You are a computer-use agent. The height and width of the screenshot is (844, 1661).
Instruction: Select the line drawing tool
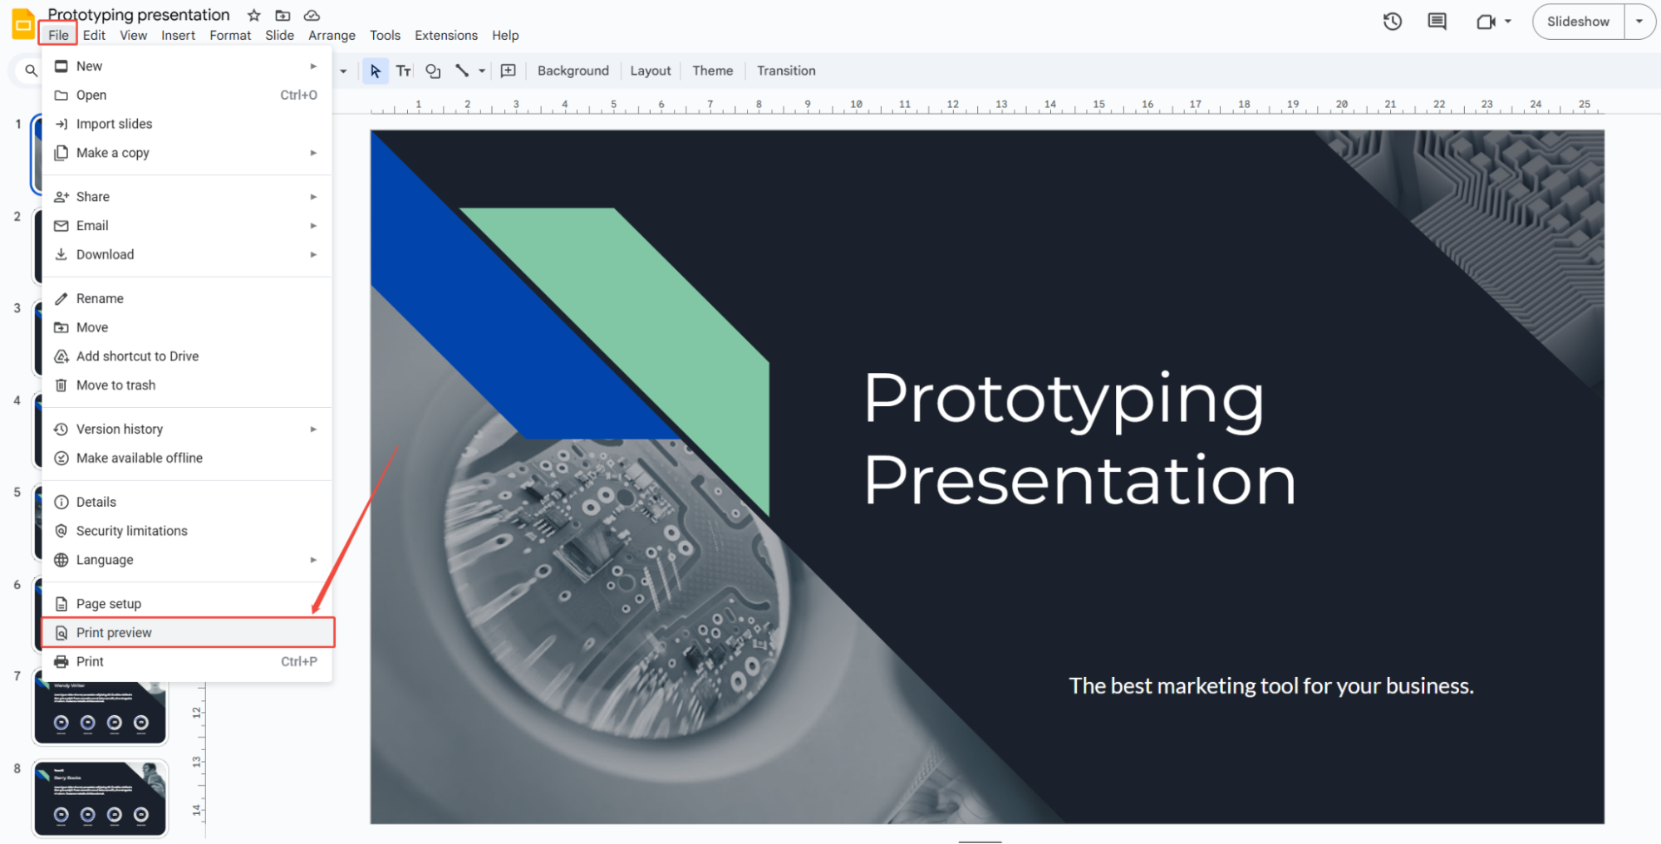463,71
